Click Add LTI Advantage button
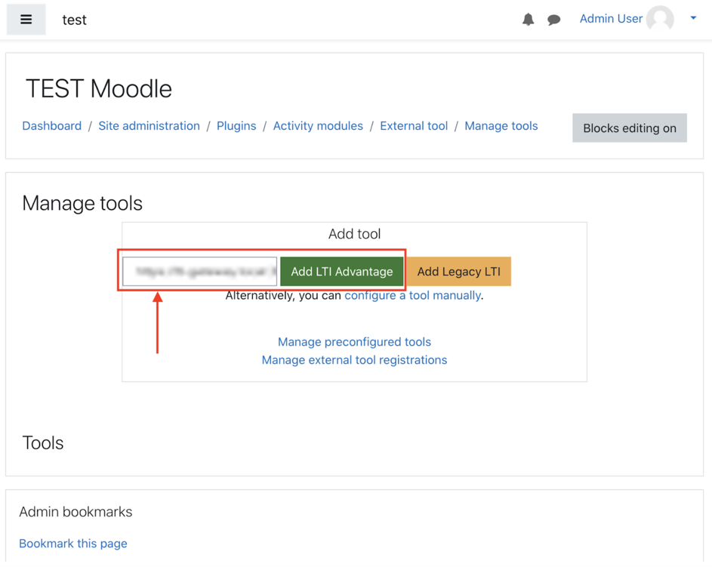 [341, 272]
